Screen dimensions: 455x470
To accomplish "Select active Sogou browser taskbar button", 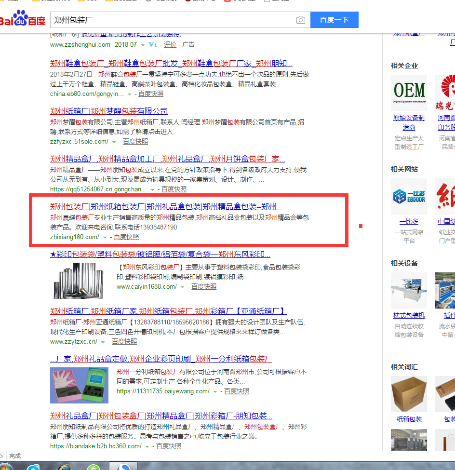I will tap(123, 466).
